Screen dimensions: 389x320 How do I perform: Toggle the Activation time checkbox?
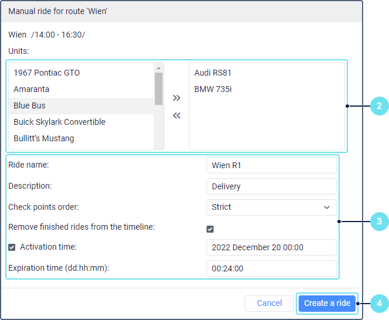pyautogui.click(x=12, y=247)
